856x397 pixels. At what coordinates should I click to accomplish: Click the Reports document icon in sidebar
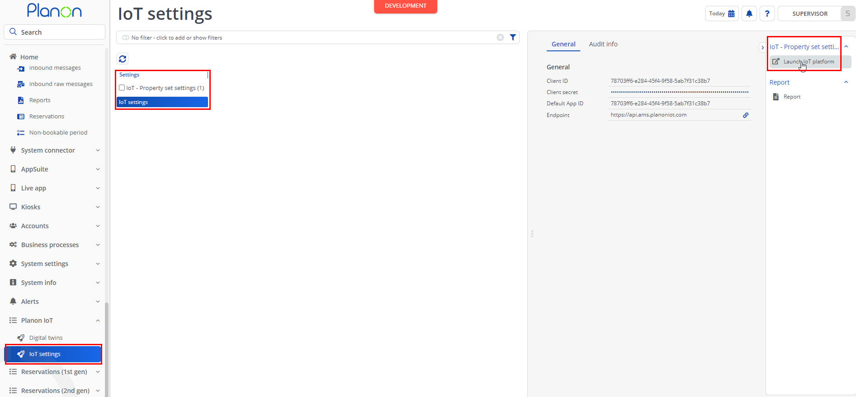click(21, 100)
